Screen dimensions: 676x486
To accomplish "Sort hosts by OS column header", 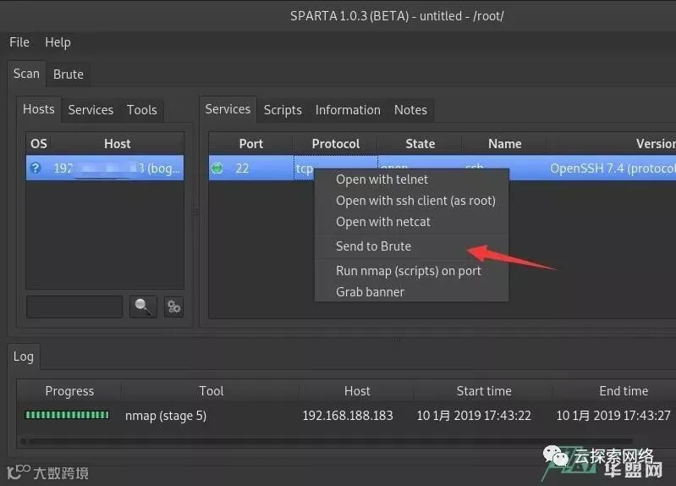I will coord(38,144).
